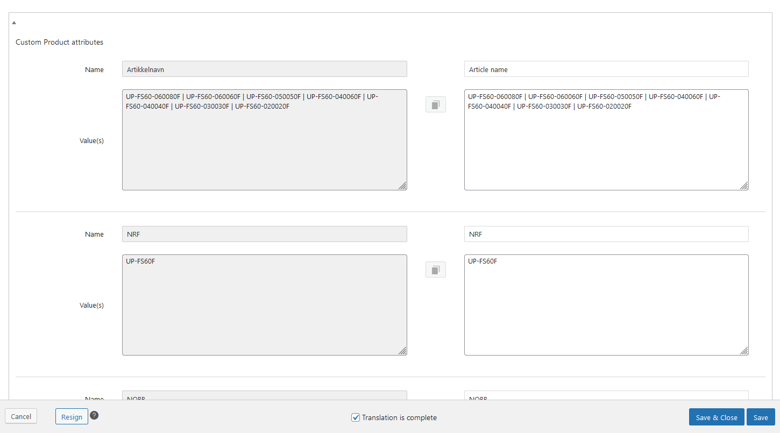Click the Cancel button
This screenshot has height=433, width=780.
coord(21,416)
